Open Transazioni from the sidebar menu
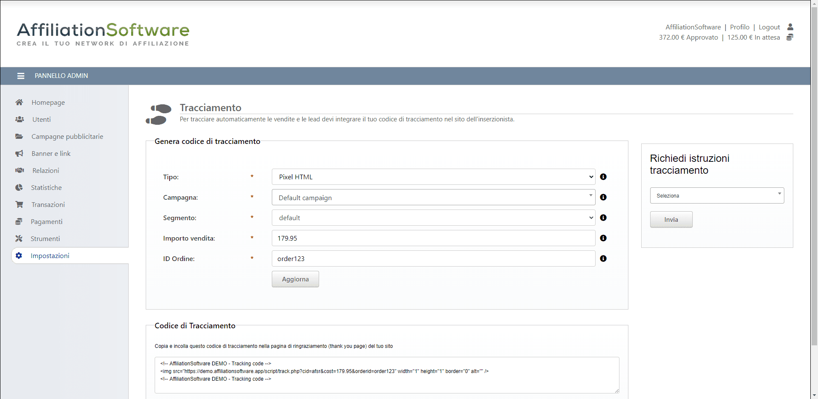Image resolution: width=818 pixels, height=399 pixels. pyautogui.click(x=48, y=204)
